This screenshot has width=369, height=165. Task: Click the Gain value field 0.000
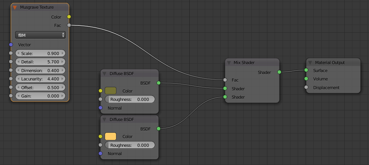tap(40, 96)
